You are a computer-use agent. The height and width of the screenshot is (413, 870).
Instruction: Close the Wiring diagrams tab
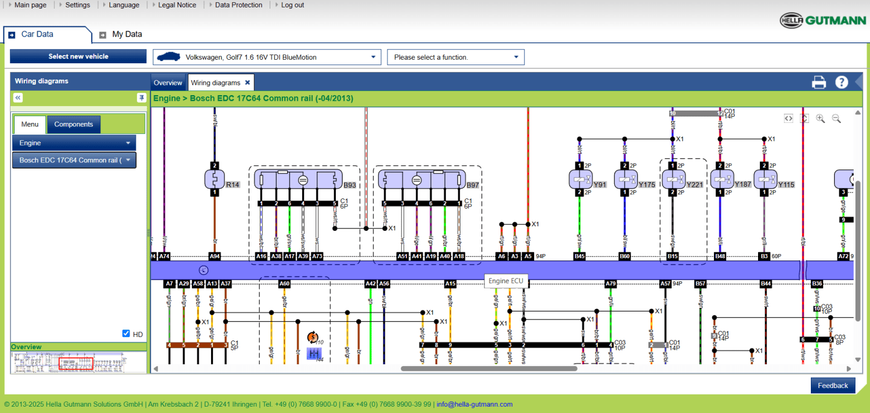(247, 82)
